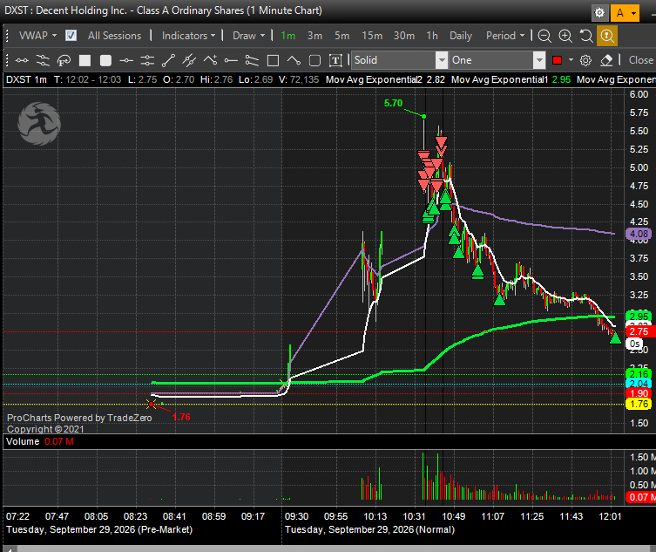Click the 5.70 high price marker
This screenshot has width=656, height=552.
tap(393, 103)
